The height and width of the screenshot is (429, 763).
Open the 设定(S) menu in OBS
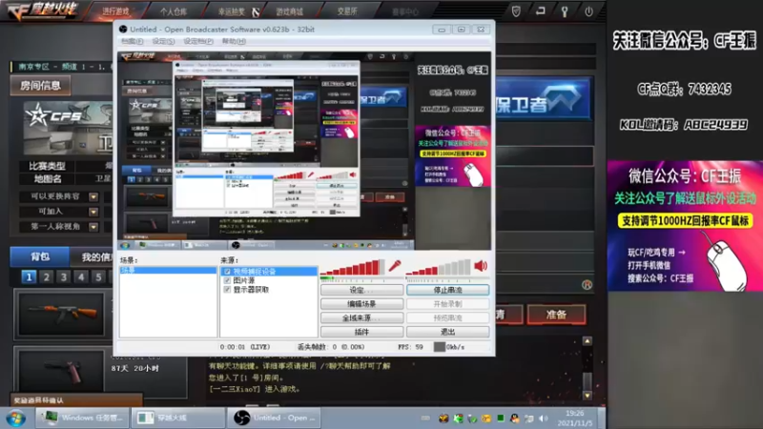point(163,41)
